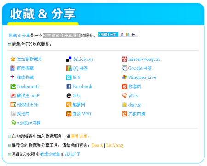This screenshot has width=207, height=166.
Task: Click the 天极网摘 orange icon
Action: (x=125, y=114)
